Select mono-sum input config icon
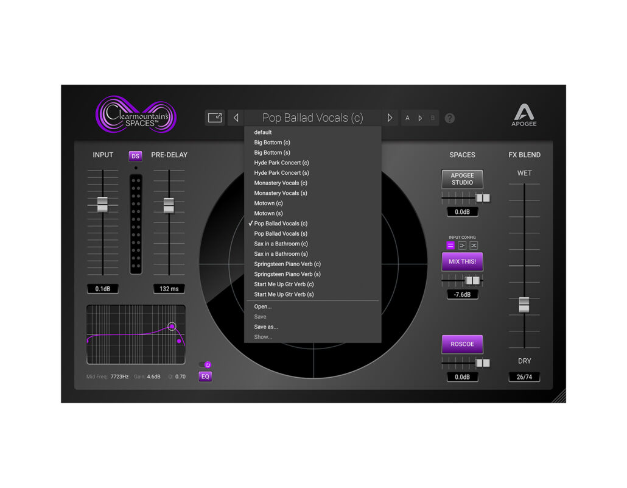 (x=462, y=246)
